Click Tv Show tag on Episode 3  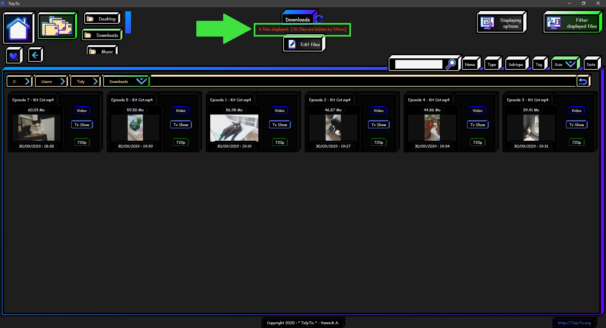click(x=576, y=125)
